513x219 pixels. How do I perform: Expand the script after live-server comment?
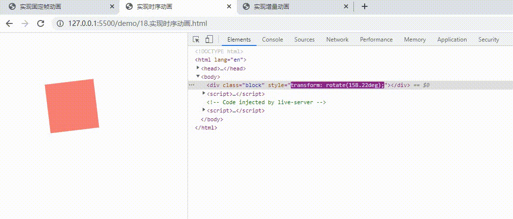[204, 110]
